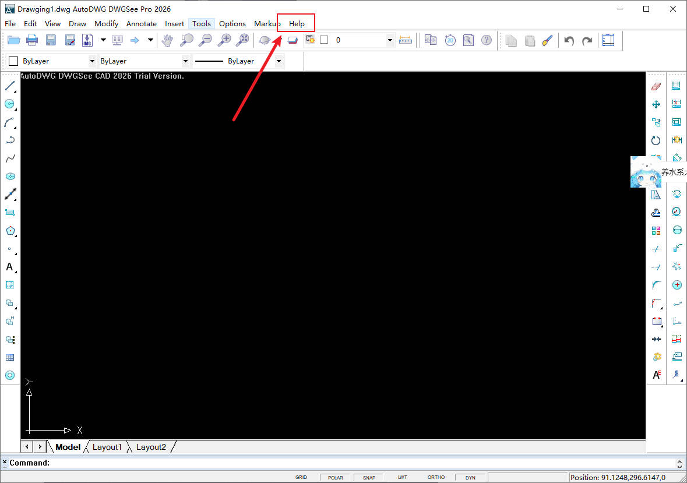
Task: Click the left tab scroll arrow
Action: tap(27, 447)
